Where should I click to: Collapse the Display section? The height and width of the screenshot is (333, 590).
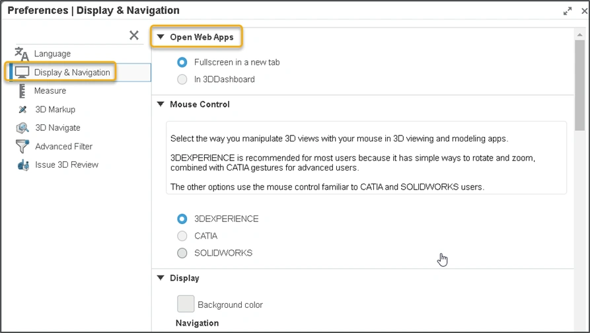161,278
